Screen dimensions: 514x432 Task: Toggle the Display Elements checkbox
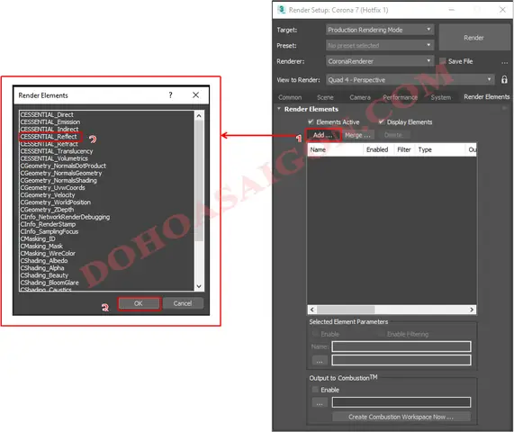(x=382, y=121)
